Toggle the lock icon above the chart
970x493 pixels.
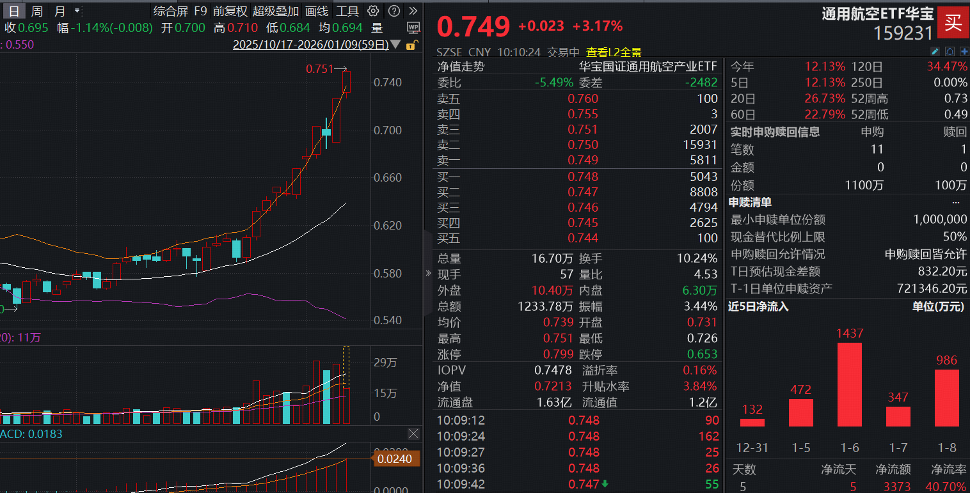tap(411, 45)
